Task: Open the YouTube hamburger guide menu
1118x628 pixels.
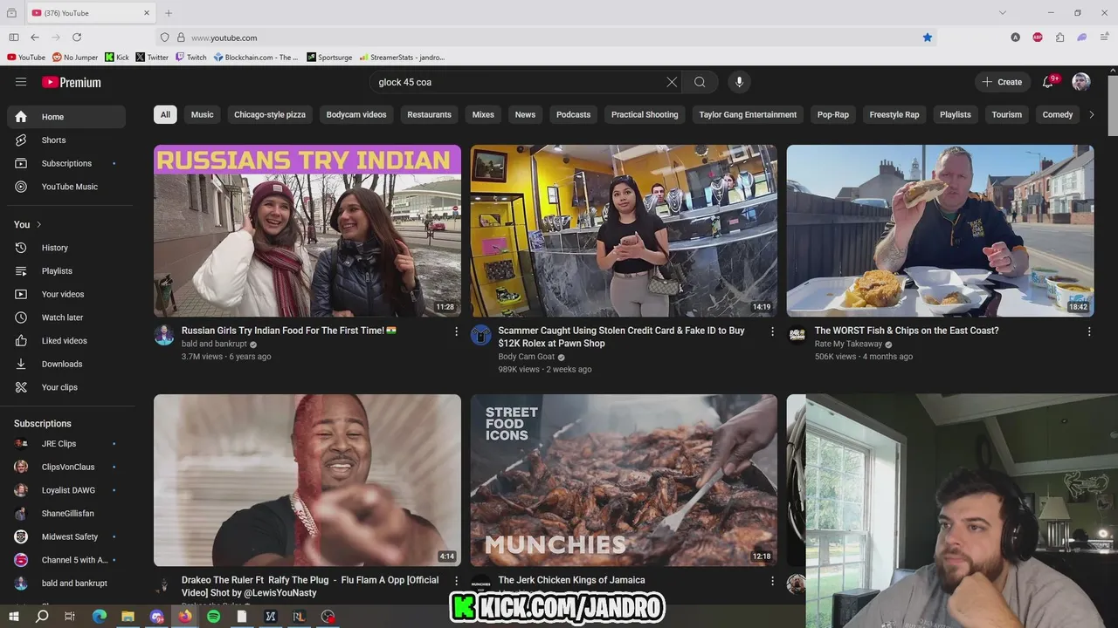Action: pos(21,82)
